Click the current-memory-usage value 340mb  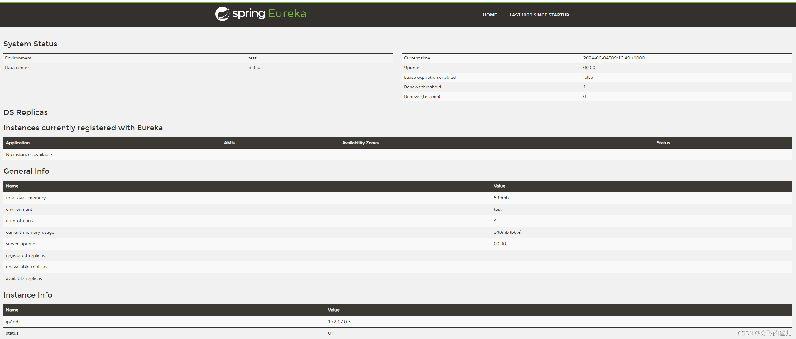[507, 233]
